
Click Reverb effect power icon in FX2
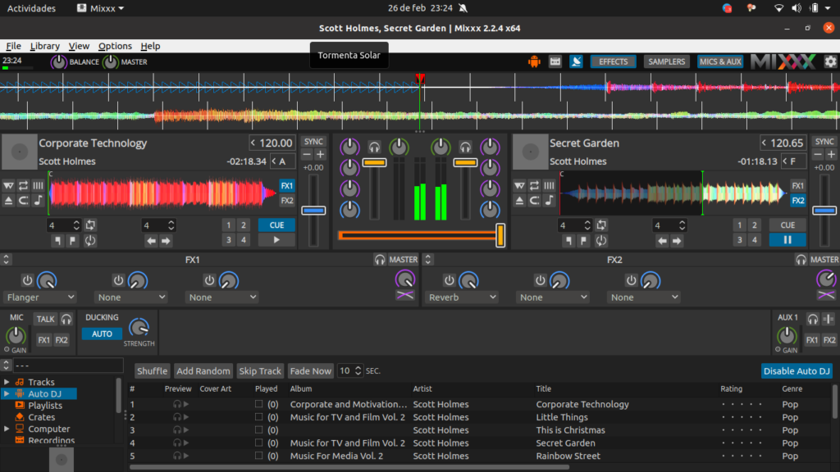point(449,280)
